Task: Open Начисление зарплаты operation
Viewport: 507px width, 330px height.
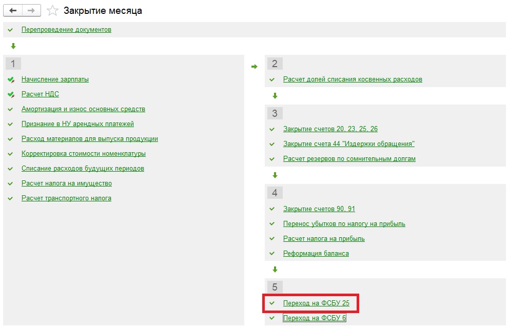Action: 55,79
